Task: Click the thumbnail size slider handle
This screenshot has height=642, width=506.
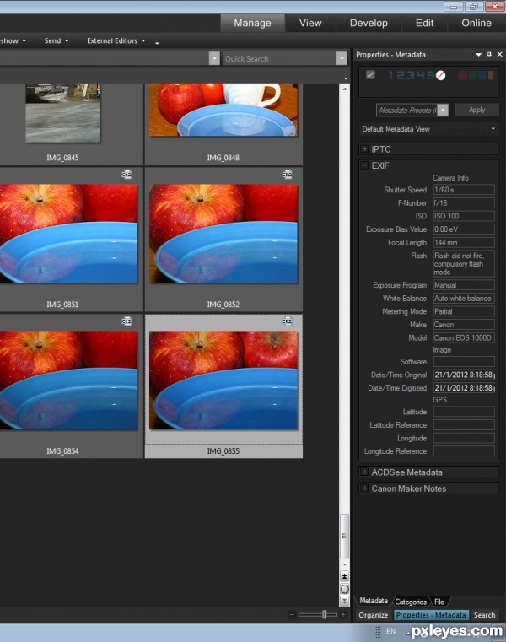Action: (324, 614)
